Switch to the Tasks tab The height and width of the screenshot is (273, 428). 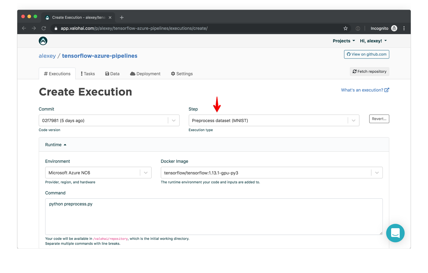coord(88,74)
